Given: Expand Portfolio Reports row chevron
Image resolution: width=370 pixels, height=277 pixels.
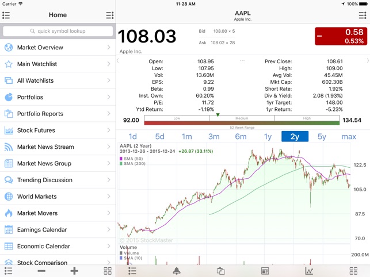Looking at the screenshot, I should (x=109, y=114).
